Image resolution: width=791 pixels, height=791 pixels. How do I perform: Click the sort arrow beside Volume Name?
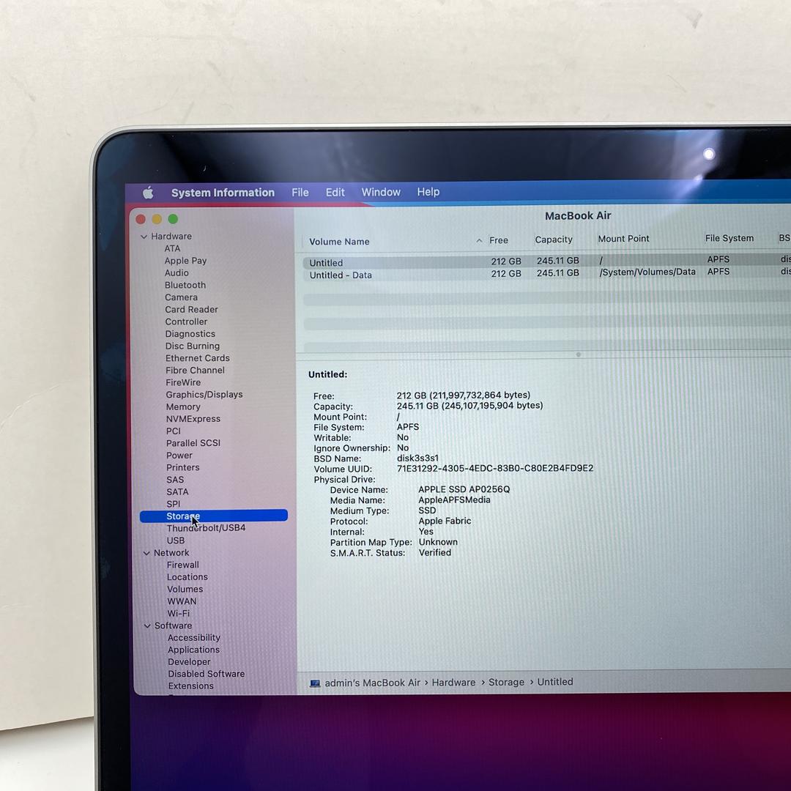(x=479, y=241)
